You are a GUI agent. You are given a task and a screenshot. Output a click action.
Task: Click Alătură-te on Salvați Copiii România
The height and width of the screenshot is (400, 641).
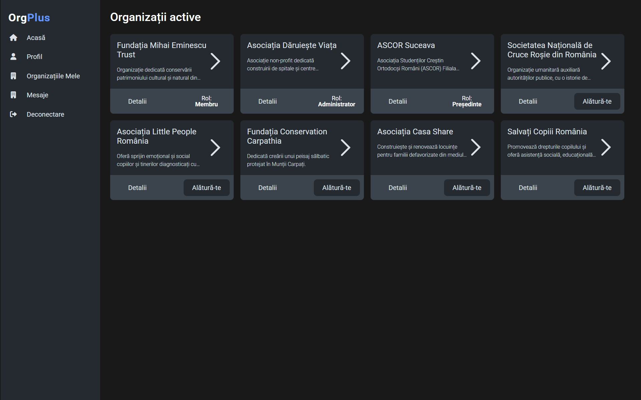(597, 188)
